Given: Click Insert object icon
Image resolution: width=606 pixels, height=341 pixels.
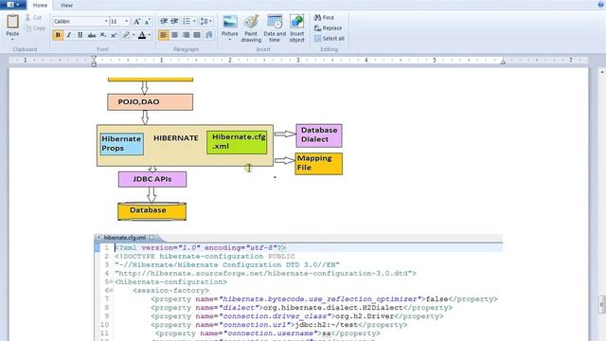Looking at the screenshot, I should pyautogui.click(x=296, y=28).
